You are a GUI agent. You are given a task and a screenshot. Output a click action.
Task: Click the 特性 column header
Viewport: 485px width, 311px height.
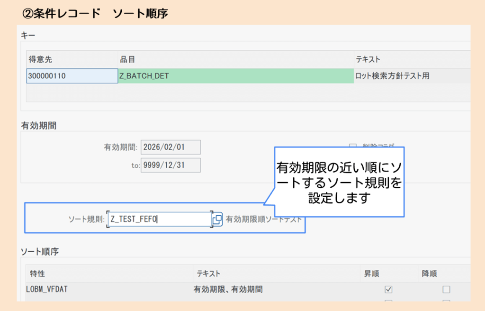(x=33, y=274)
